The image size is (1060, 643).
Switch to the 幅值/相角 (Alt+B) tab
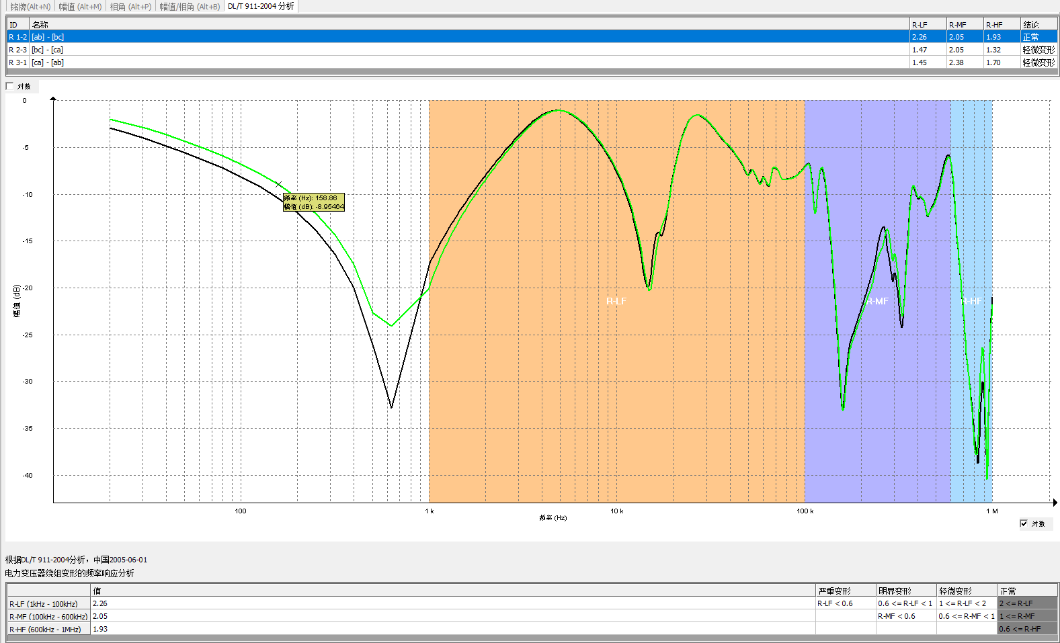pos(190,7)
